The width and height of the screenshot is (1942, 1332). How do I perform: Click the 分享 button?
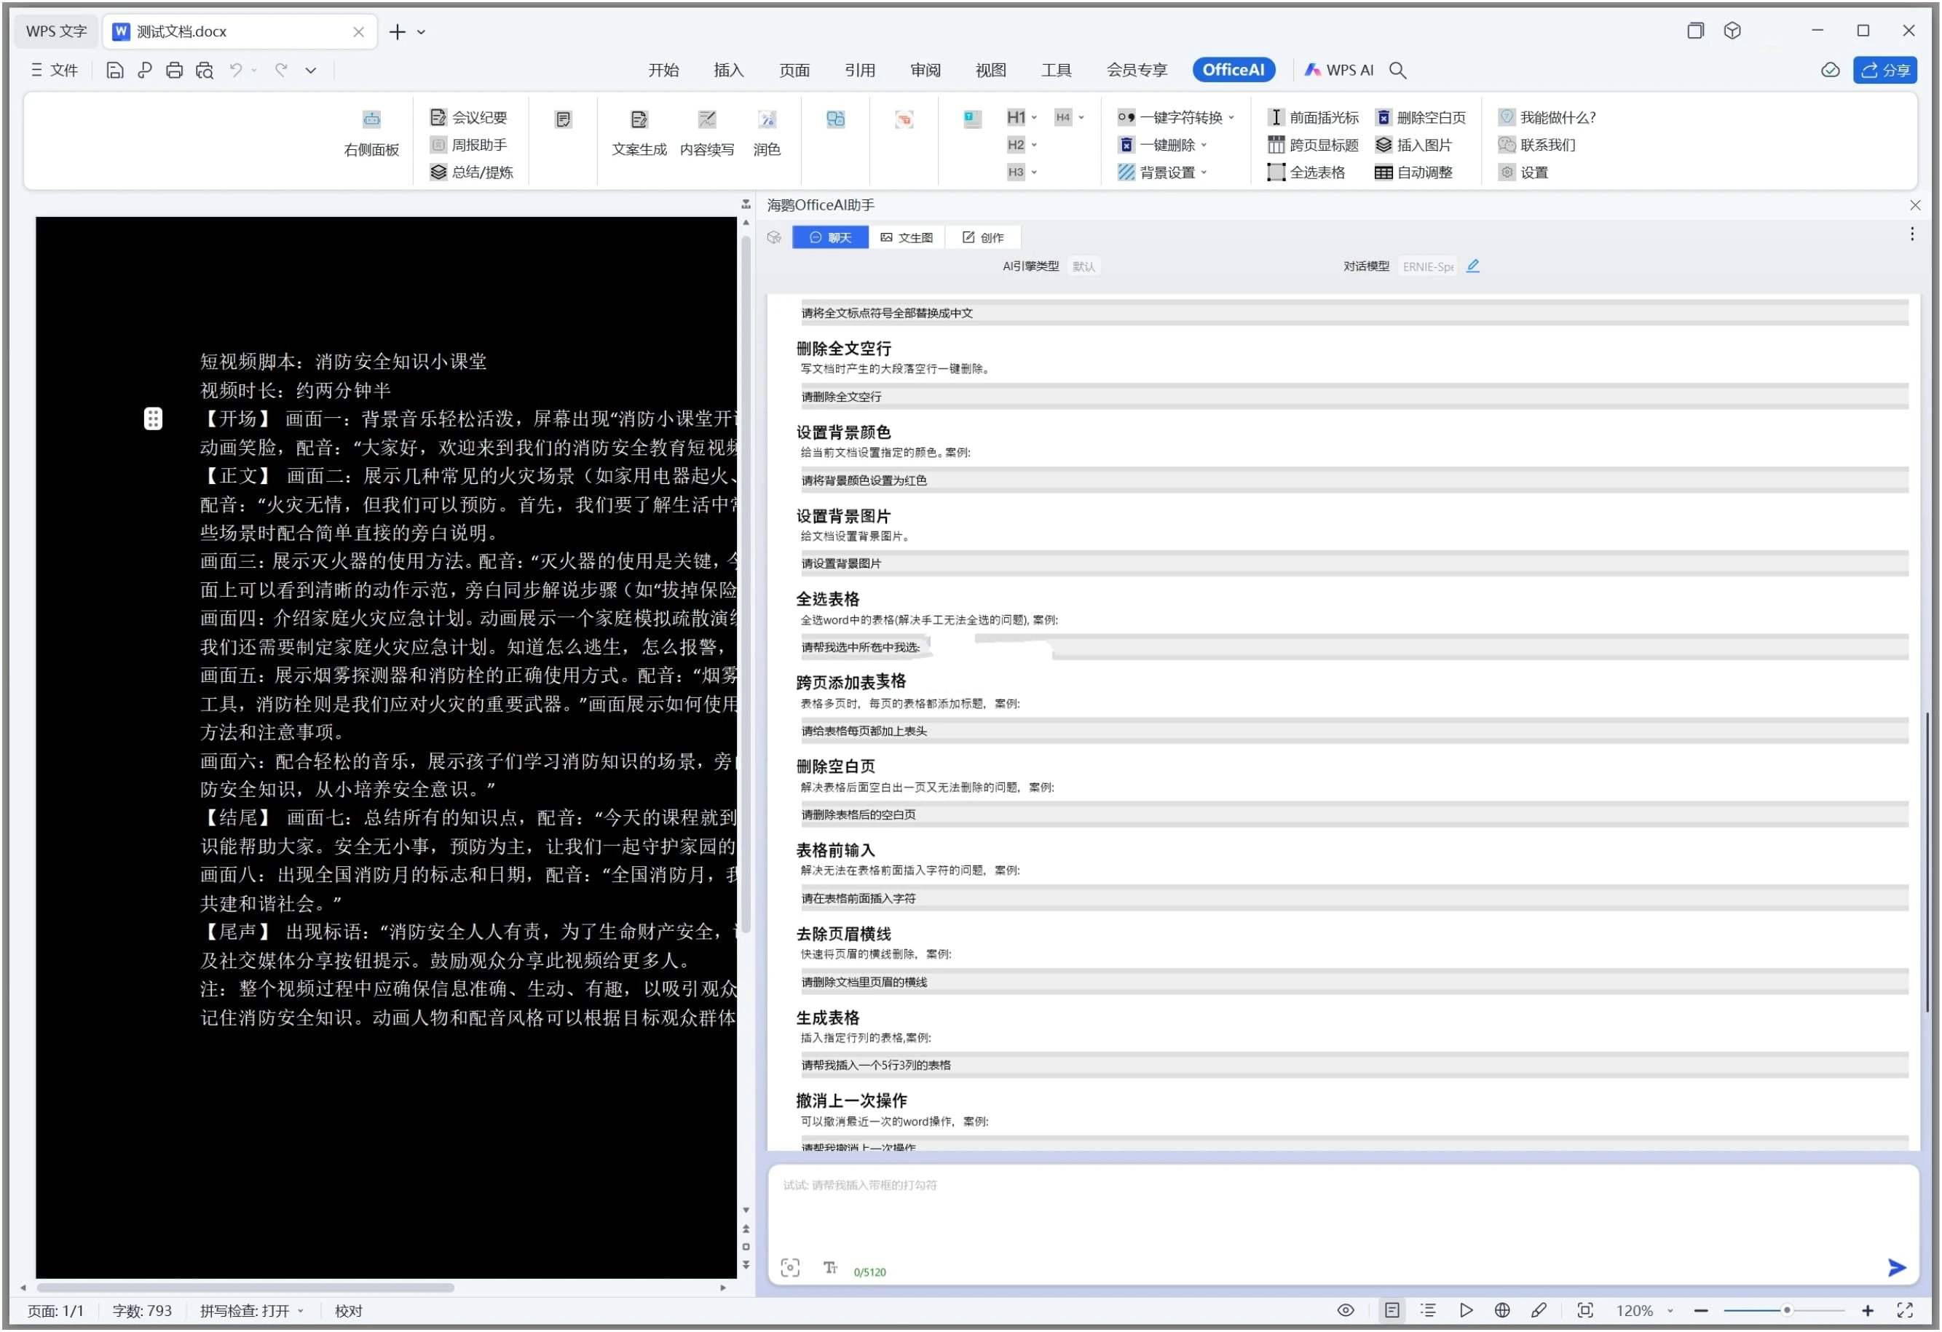tap(1884, 70)
